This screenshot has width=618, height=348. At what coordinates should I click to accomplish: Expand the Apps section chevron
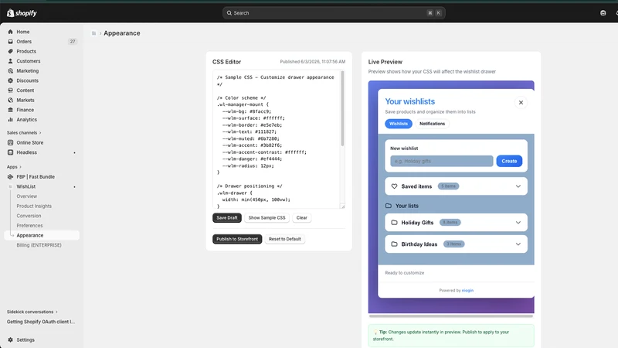tap(21, 167)
